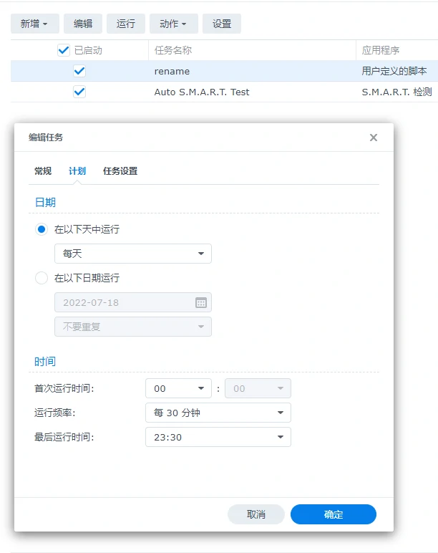Screen dimensions: 438x553
Task: Open the first run hour dropdown
Action: pyautogui.click(x=178, y=388)
